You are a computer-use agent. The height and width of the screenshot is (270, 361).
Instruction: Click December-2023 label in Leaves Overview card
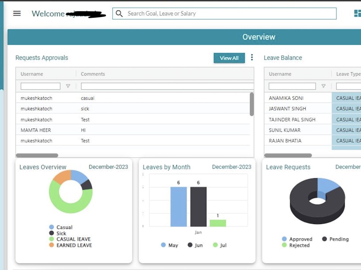click(x=108, y=167)
